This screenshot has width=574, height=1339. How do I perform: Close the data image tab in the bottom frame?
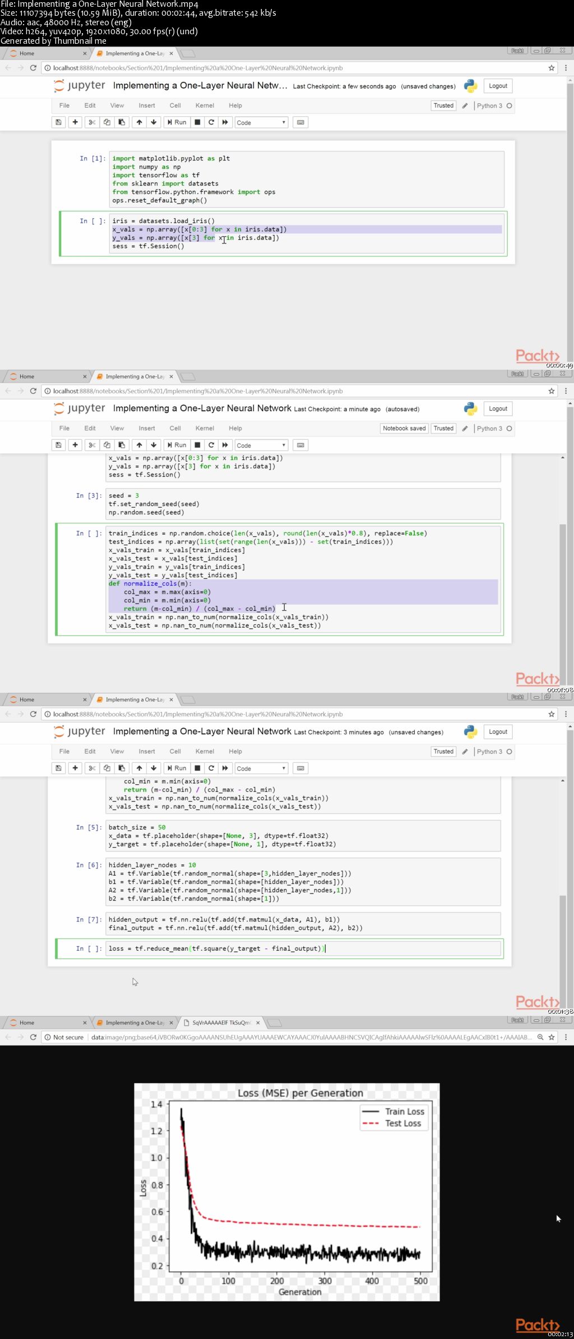(258, 1023)
